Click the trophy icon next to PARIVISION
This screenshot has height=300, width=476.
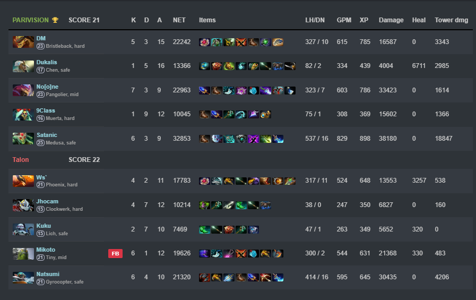[x=55, y=20]
